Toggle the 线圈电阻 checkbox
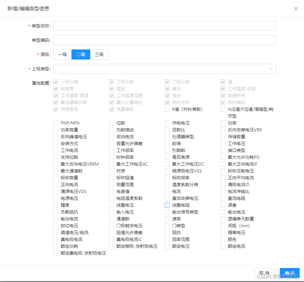 (167, 205)
